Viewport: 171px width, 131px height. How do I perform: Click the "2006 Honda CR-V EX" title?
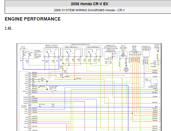click(x=89, y=4)
